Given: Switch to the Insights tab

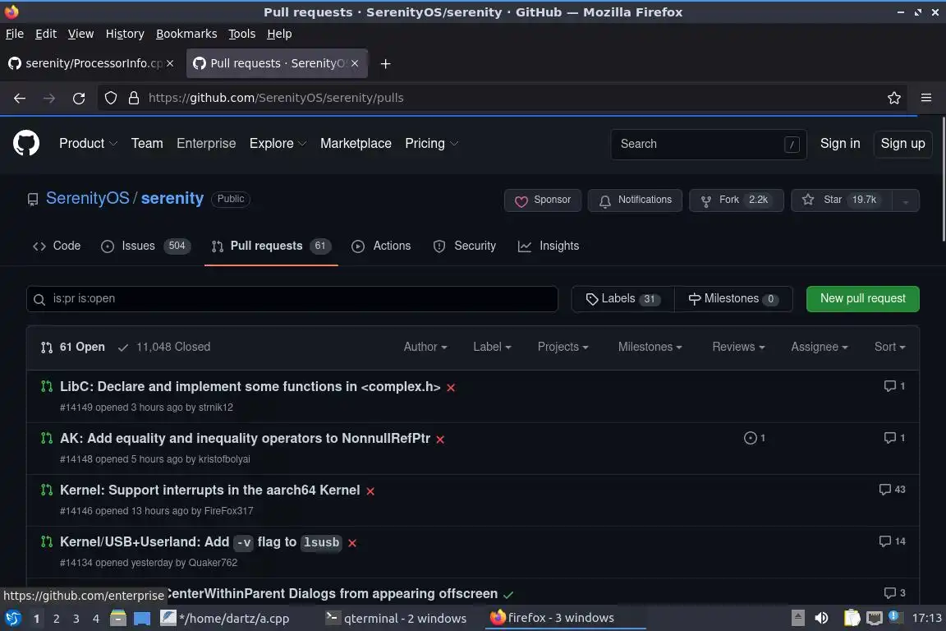Looking at the screenshot, I should [549, 246].
